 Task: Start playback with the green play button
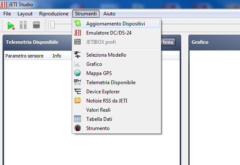point(11,25)
